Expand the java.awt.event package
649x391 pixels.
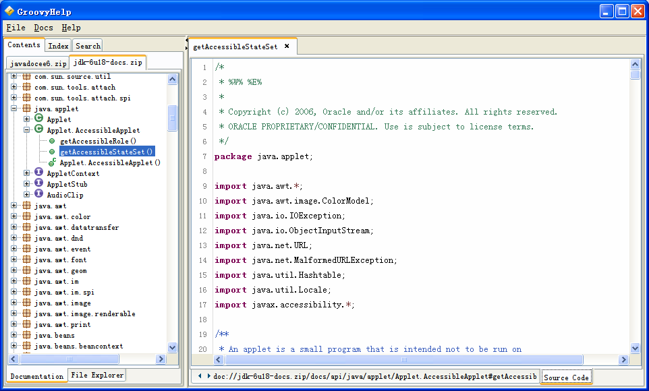tap(13, 249)
